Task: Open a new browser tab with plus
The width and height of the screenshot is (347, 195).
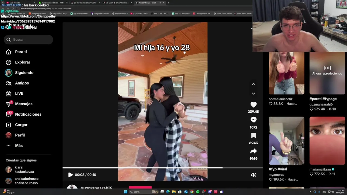Action: (x=169, y=3)
